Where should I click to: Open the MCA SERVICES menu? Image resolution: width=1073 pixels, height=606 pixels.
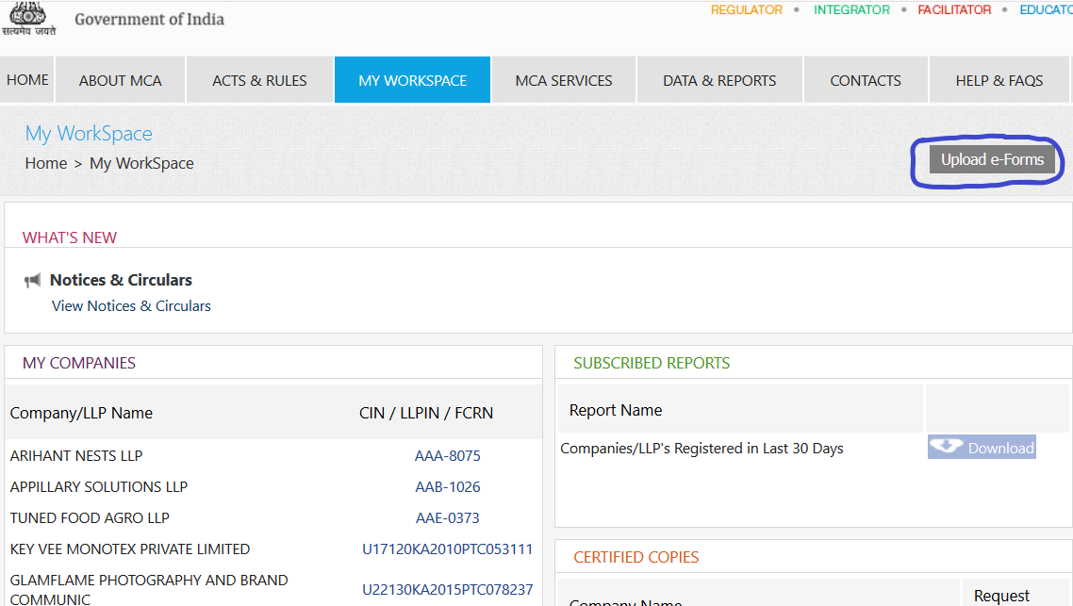[564, 80]
